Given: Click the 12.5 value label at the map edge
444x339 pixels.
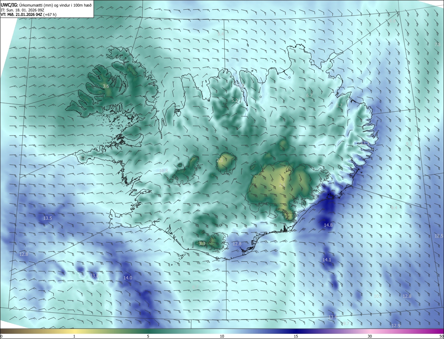Looking at the screenshot, I should (x=439, y=236).
